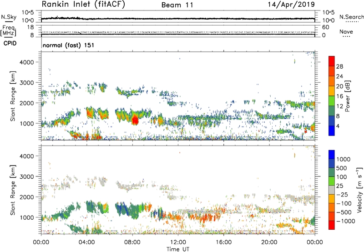The height and width of the screenshot is (252, 364).
Task: Click the "60" tick on the Nave axis
Action: point(325,27)
